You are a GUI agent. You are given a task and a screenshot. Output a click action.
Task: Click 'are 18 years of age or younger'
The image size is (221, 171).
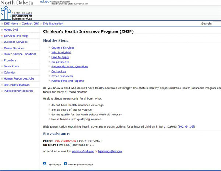pos(72,110)
